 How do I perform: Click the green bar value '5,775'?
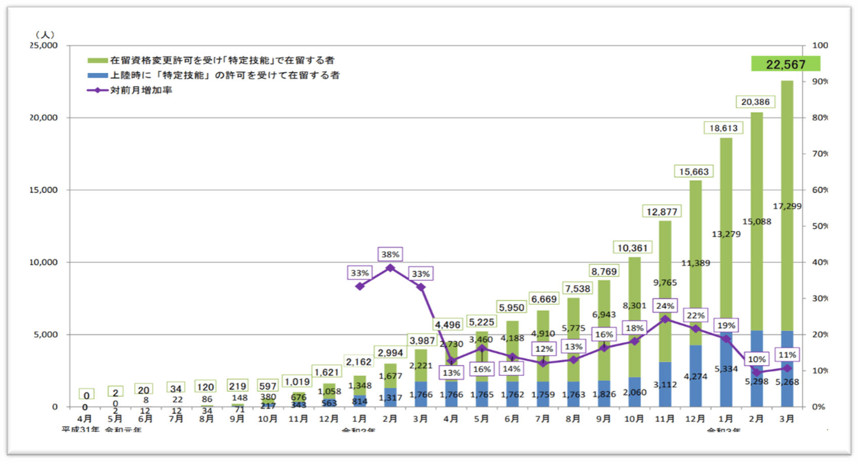574,328
